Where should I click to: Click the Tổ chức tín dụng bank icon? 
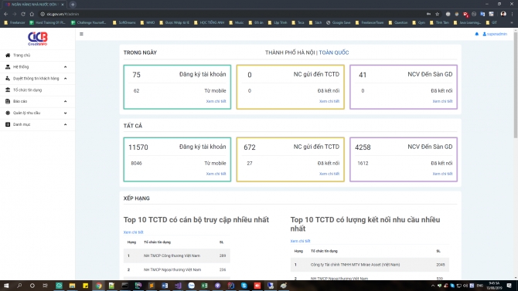[x=8, y=90]
